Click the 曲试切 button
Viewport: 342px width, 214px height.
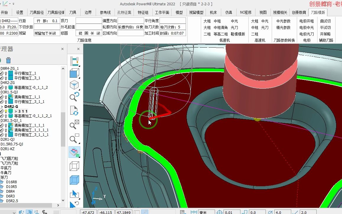tap(325, 21)
